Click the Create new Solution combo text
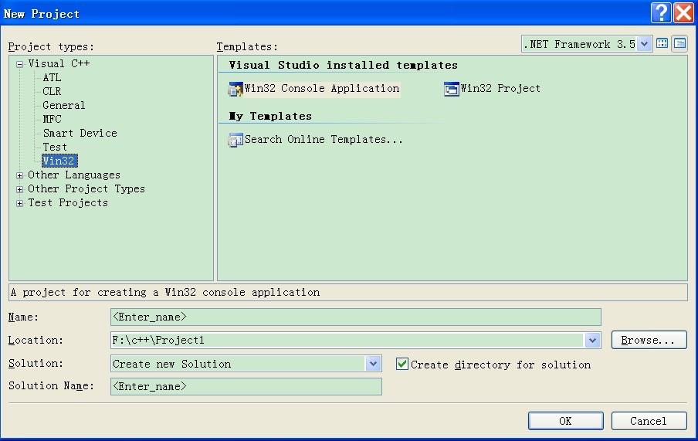Image resolution: width=698 pixels, height=441 pixels. point(172,364)
